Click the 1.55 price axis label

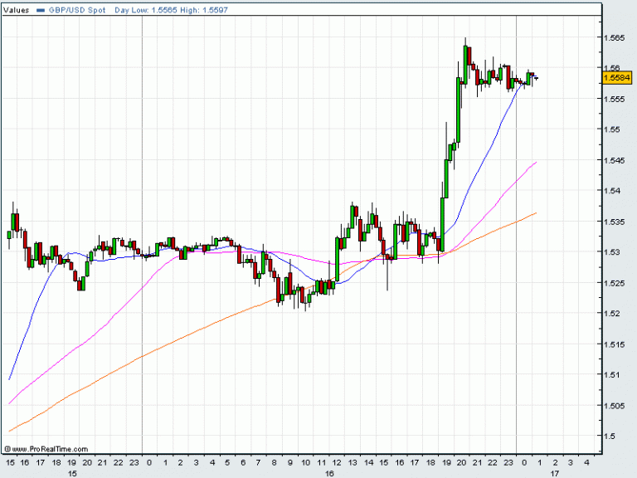(612, 129)
